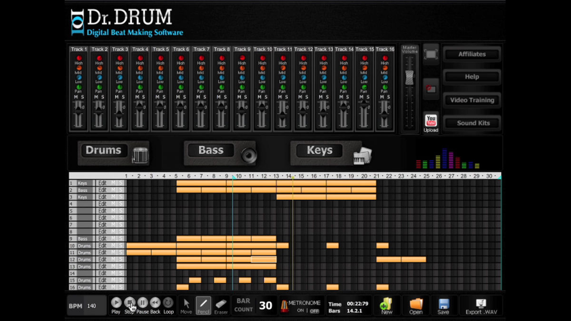Mute the Keys sequencer row 1
Image resolution: width=571 pixels, height=321 pixels.
[114, 183]
